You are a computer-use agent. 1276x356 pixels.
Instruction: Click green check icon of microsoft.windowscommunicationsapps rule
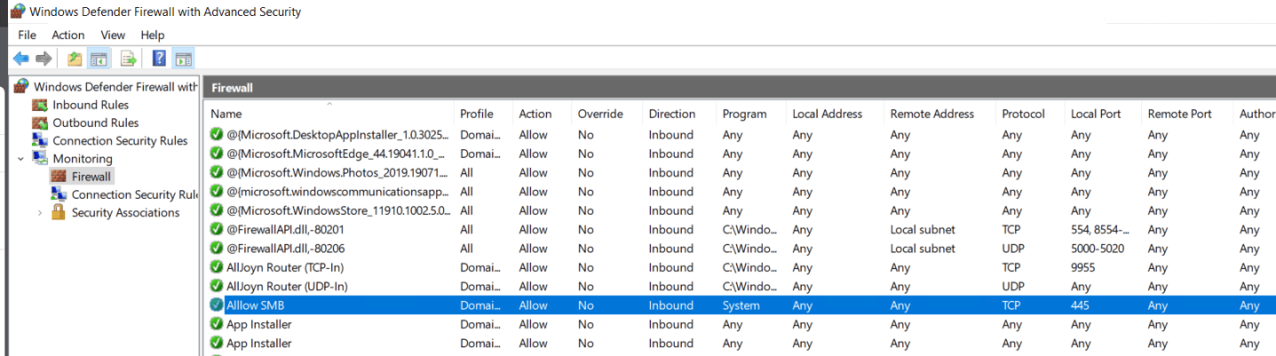[217, 191]
